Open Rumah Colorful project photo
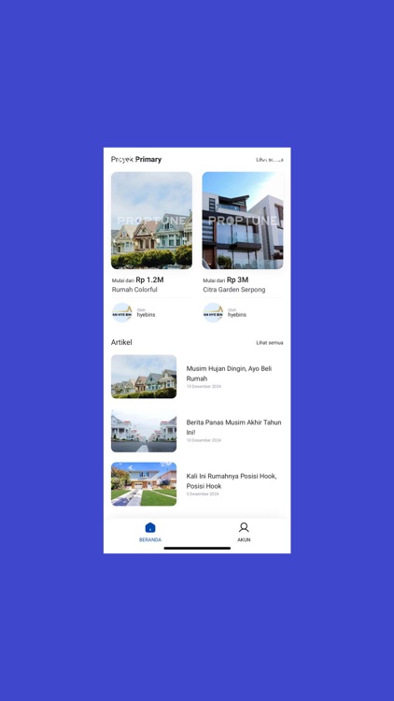The height and width of the screenshot is (701, 394). click(x=151, y=221)
